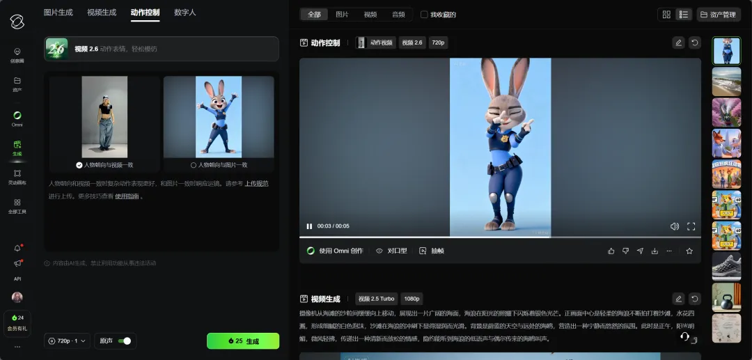The image size is (752, 360).
Task: Expand the 720p · 1 settings dropdown
Action: (67, 341)
